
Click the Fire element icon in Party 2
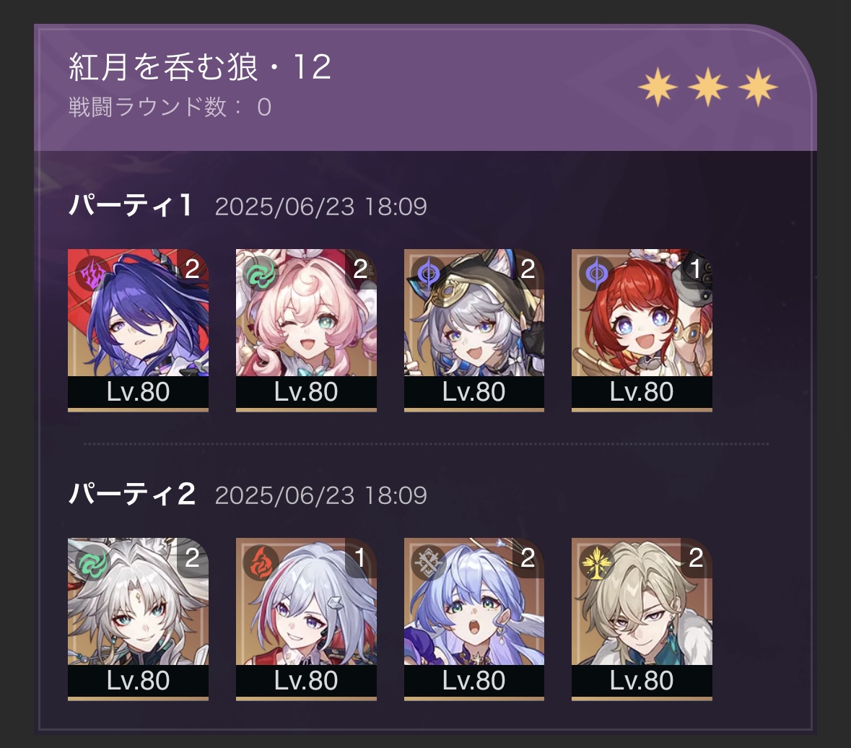click(x=261, y=563)
